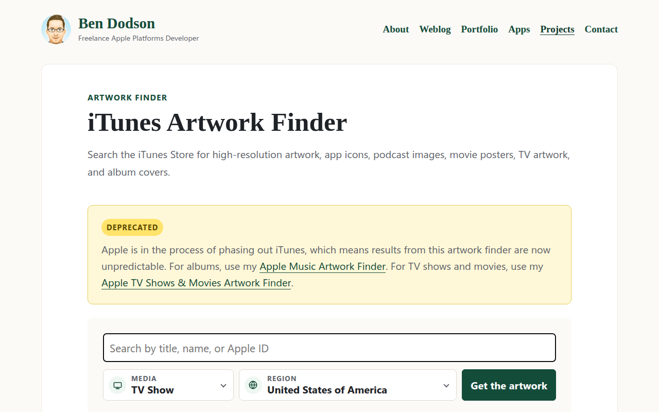Expand the Region dropdown chevron
Screen dimensions: 659x412
(446, 386)
